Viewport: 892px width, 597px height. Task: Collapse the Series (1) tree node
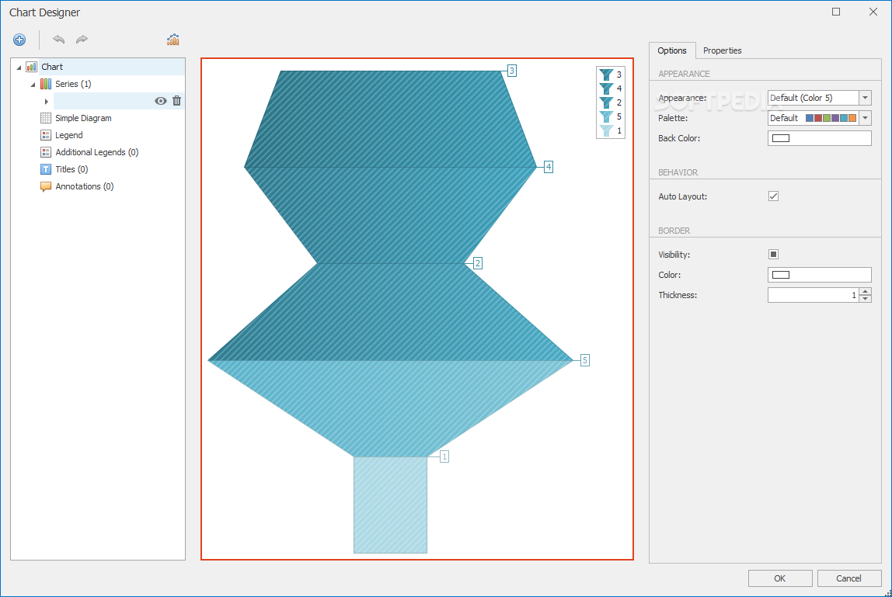pos(33,84)
